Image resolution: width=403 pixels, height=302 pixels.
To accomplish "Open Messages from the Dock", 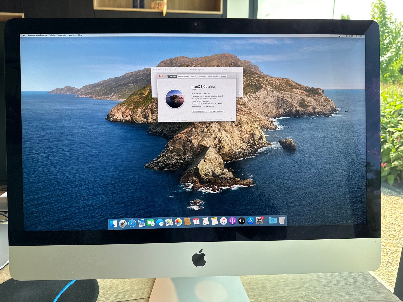I will click(x=160, y=222).
